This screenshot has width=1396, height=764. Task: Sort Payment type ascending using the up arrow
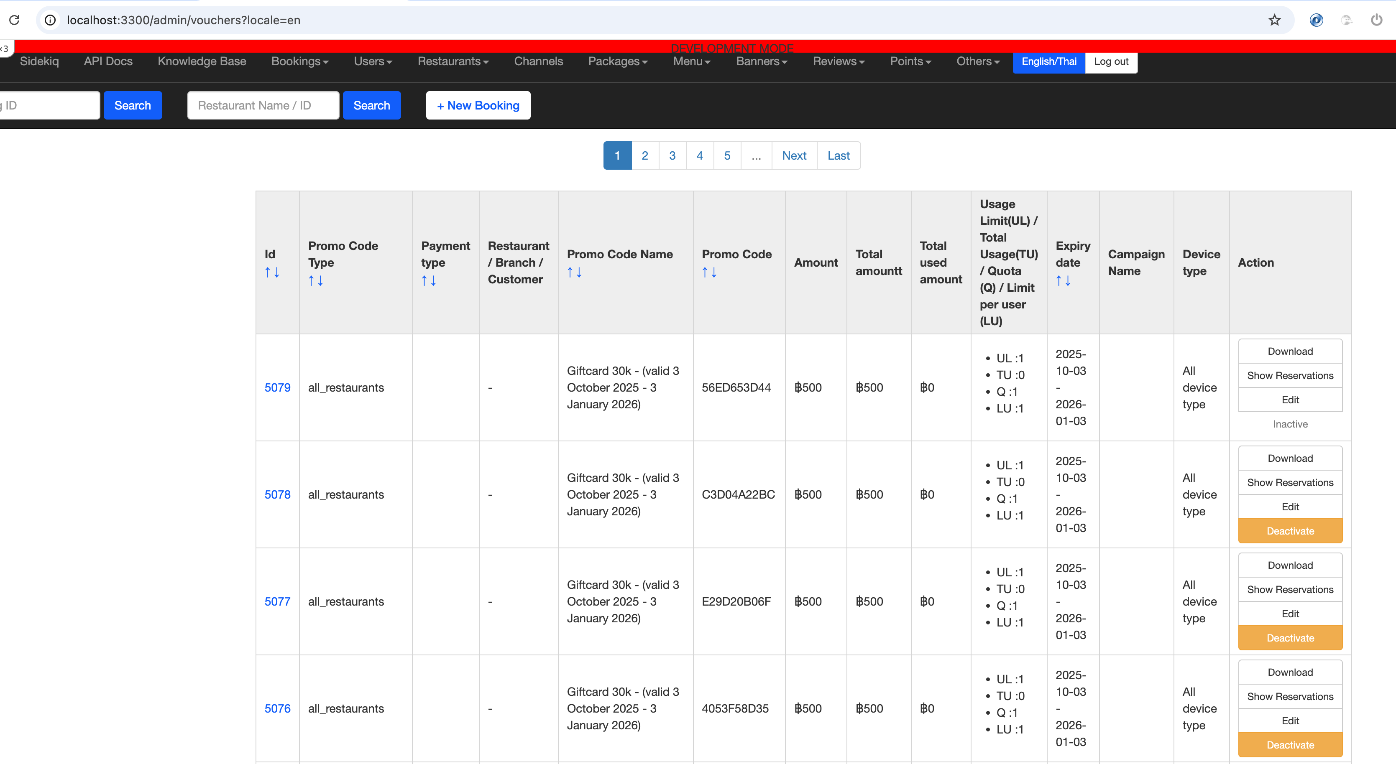pos(424,280)
